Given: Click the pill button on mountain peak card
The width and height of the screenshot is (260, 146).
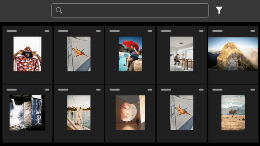Looking at the screenshot, I should 253,31.
